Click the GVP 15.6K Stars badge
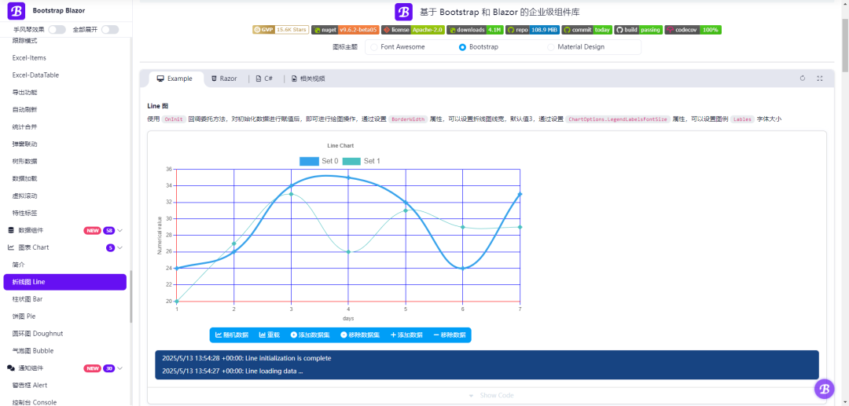 coord(281,30)
